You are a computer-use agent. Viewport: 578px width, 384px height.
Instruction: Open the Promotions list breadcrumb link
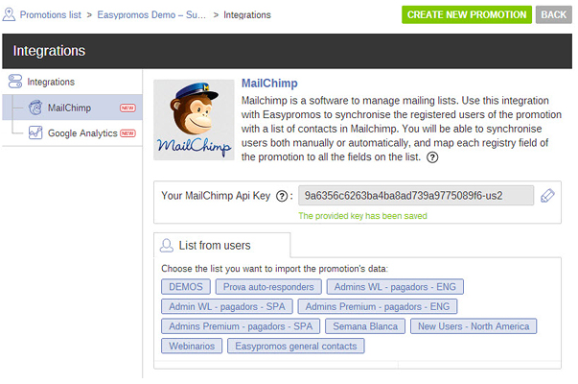coord(51,14)
